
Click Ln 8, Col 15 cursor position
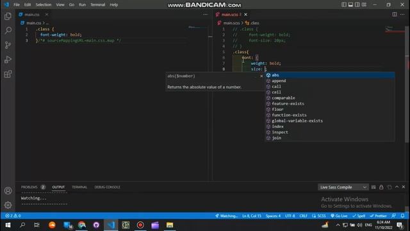coord(252,216)
